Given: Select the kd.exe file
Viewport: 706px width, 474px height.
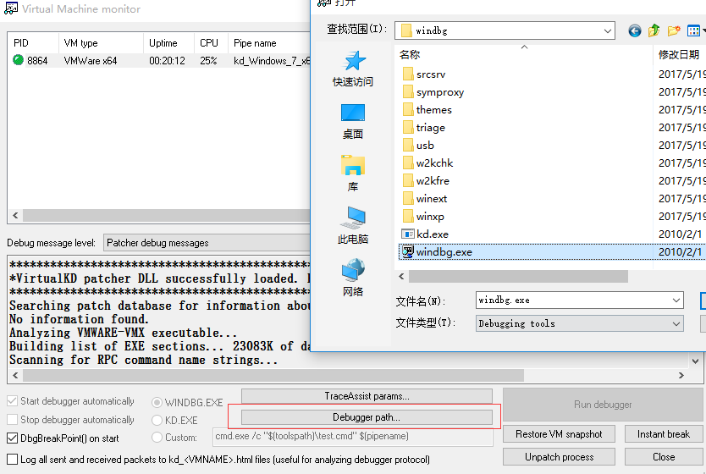Looking at the screenshot, I should click(425, 234).
